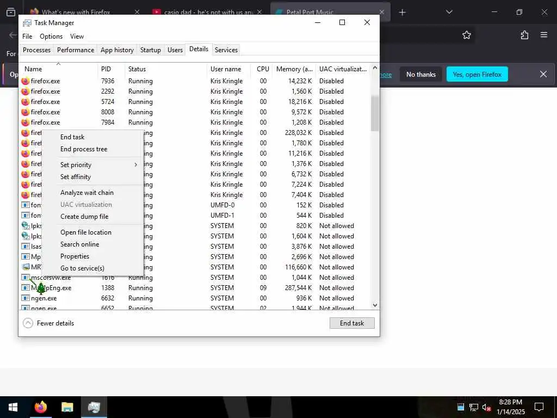Choose End process tree
The image size is (557, 418).
84,149
